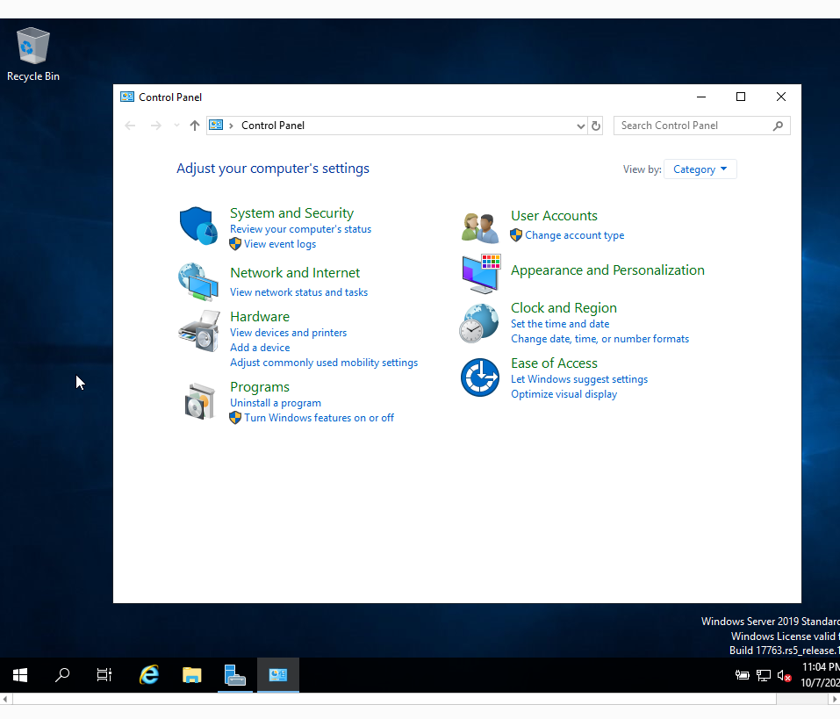Open the recent locations dropdown arrow

(176, 126)
